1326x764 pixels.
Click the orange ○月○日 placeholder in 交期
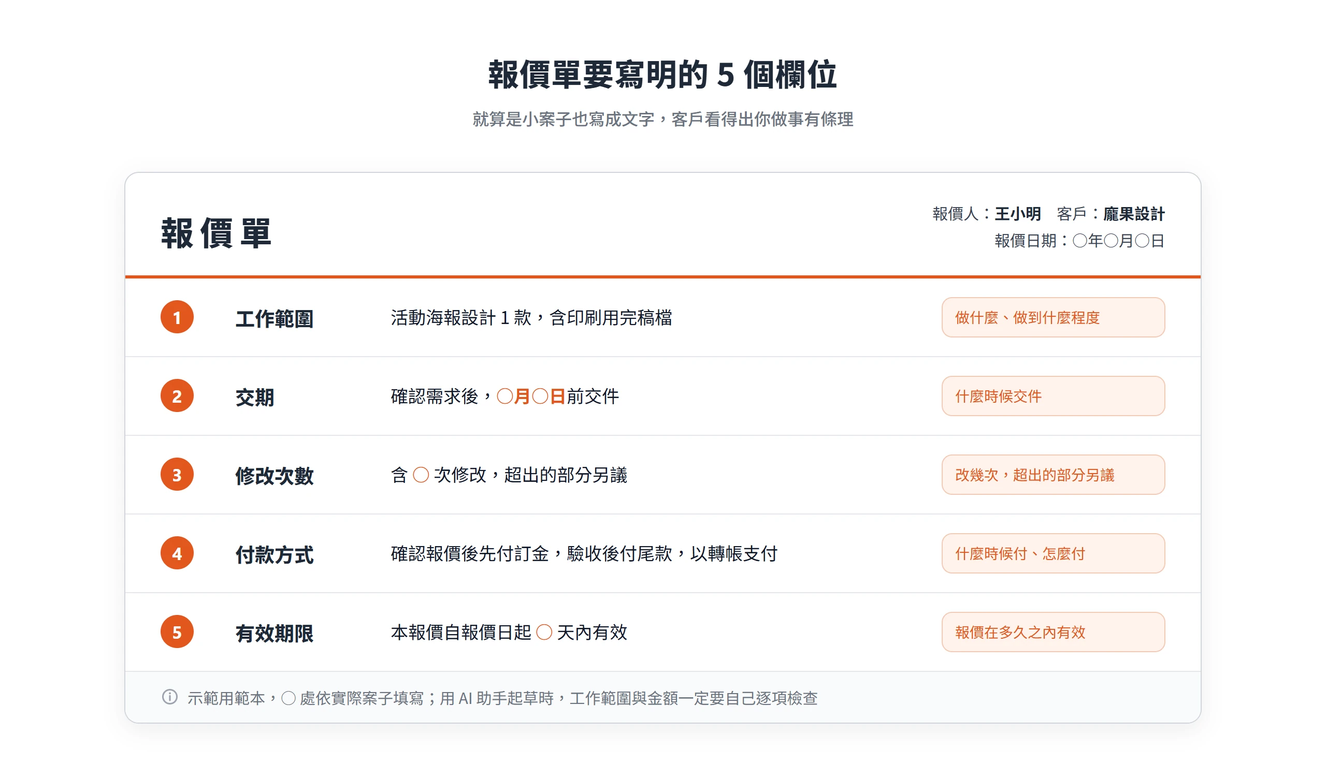click(x=531, y=396)
